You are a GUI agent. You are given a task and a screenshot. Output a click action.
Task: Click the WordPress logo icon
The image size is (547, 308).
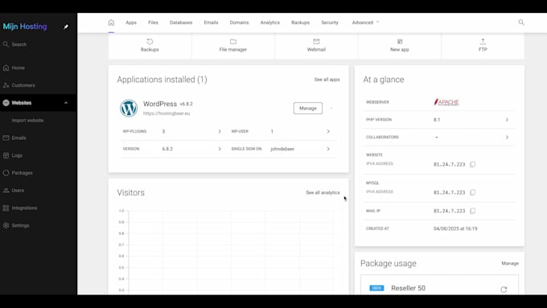[129, 108]
